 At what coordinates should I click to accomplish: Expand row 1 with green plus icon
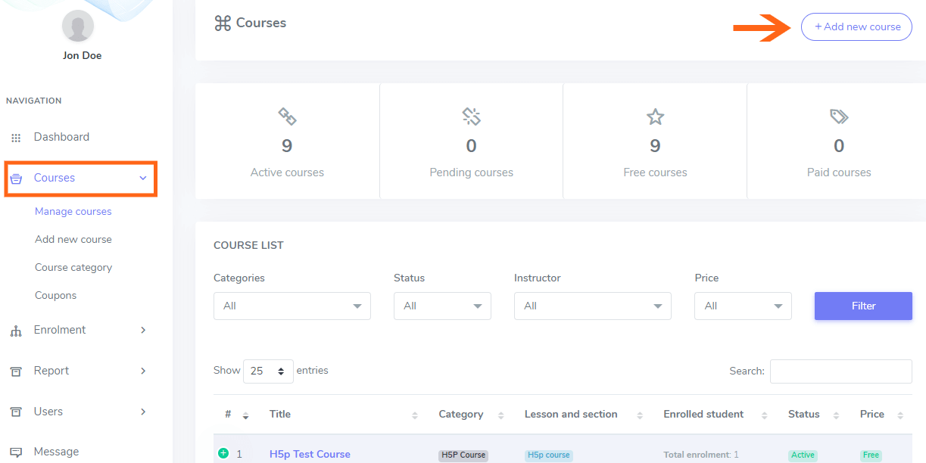[x=223, y=454]
